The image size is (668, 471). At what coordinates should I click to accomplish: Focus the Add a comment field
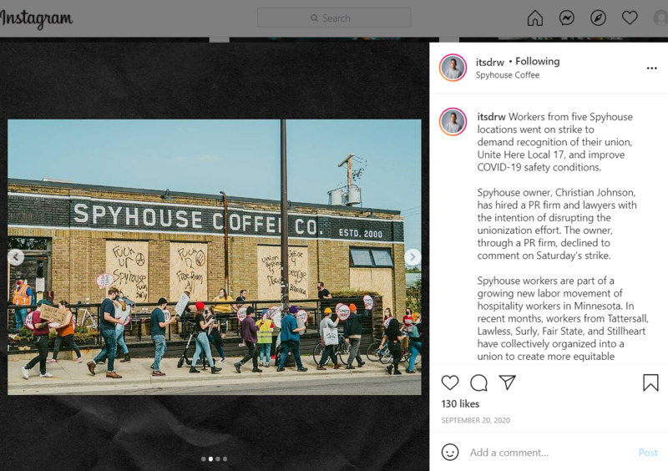(549, 453)
